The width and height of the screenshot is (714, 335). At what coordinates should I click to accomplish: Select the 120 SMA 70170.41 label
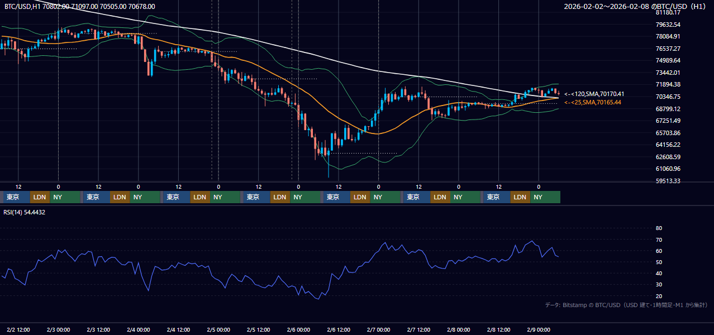(x=594, y=94)
